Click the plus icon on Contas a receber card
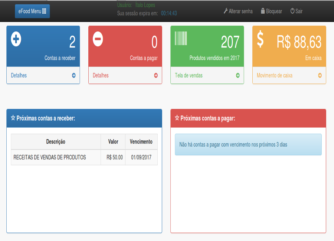The height and width of the screenshot is (241, 334). [16, 39]
